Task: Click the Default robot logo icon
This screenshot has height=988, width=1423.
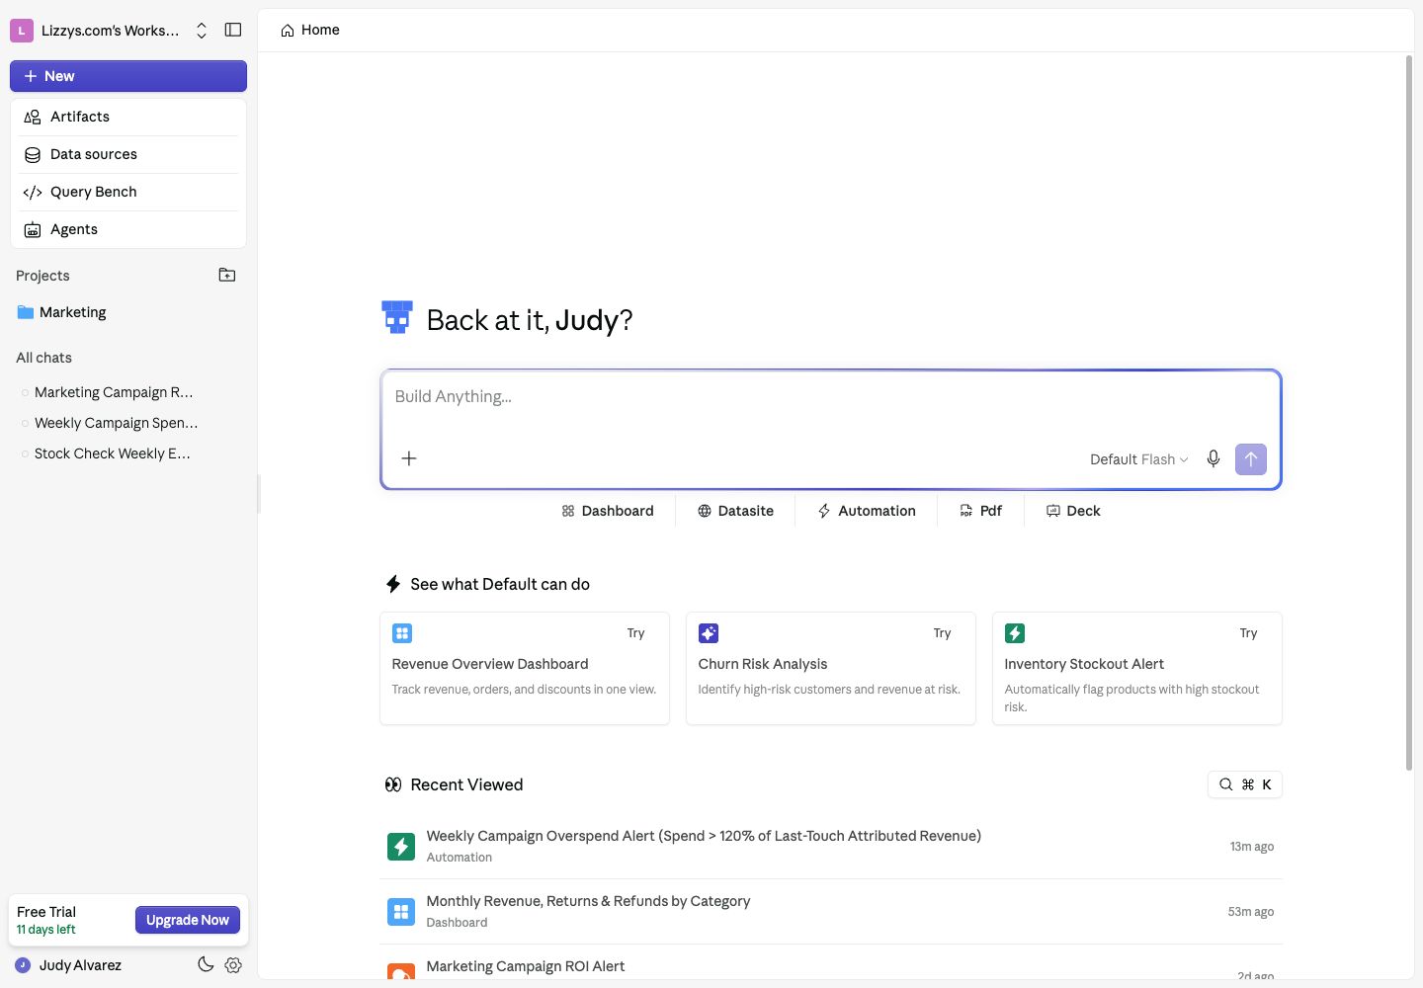Action: click(x=397, y=317)
